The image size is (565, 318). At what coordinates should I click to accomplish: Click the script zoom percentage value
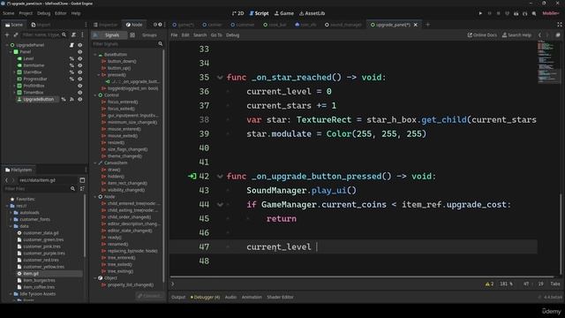[x=506, y=284]
